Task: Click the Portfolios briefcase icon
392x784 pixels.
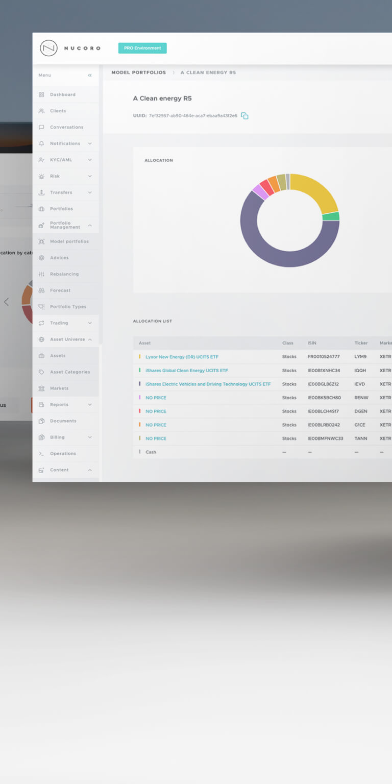Action: [41, 209]
